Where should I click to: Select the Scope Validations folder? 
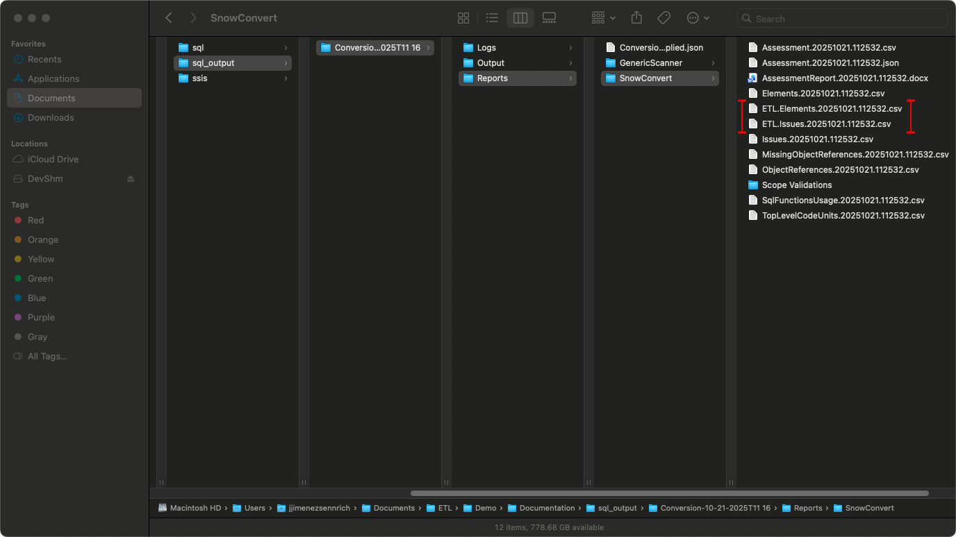pyautogui.click(x=797, y=185)
